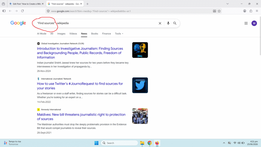261x147 pixels.
Task: Show hidden system tray icons
Action: tap(224, 143)
